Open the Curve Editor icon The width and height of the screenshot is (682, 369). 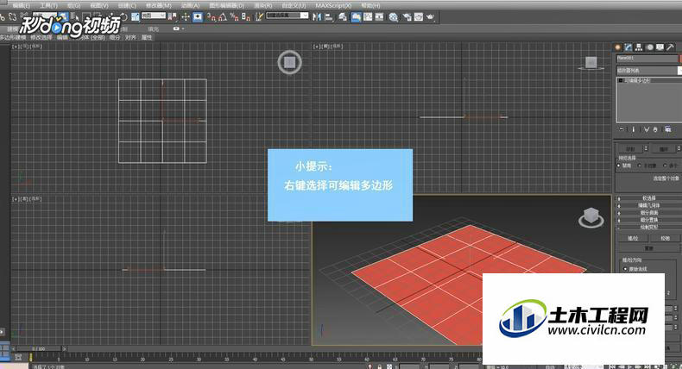tap(368, 17)
